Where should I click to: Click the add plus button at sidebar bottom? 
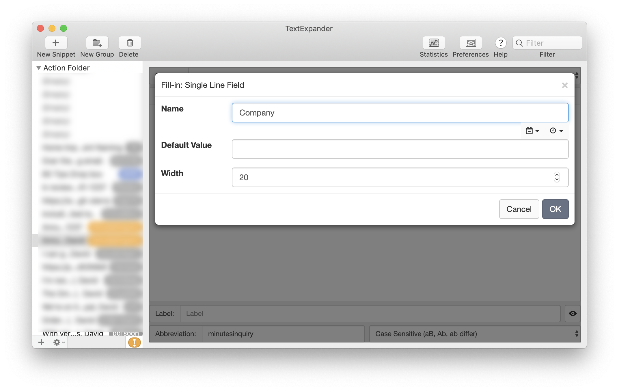coord(41,342)
